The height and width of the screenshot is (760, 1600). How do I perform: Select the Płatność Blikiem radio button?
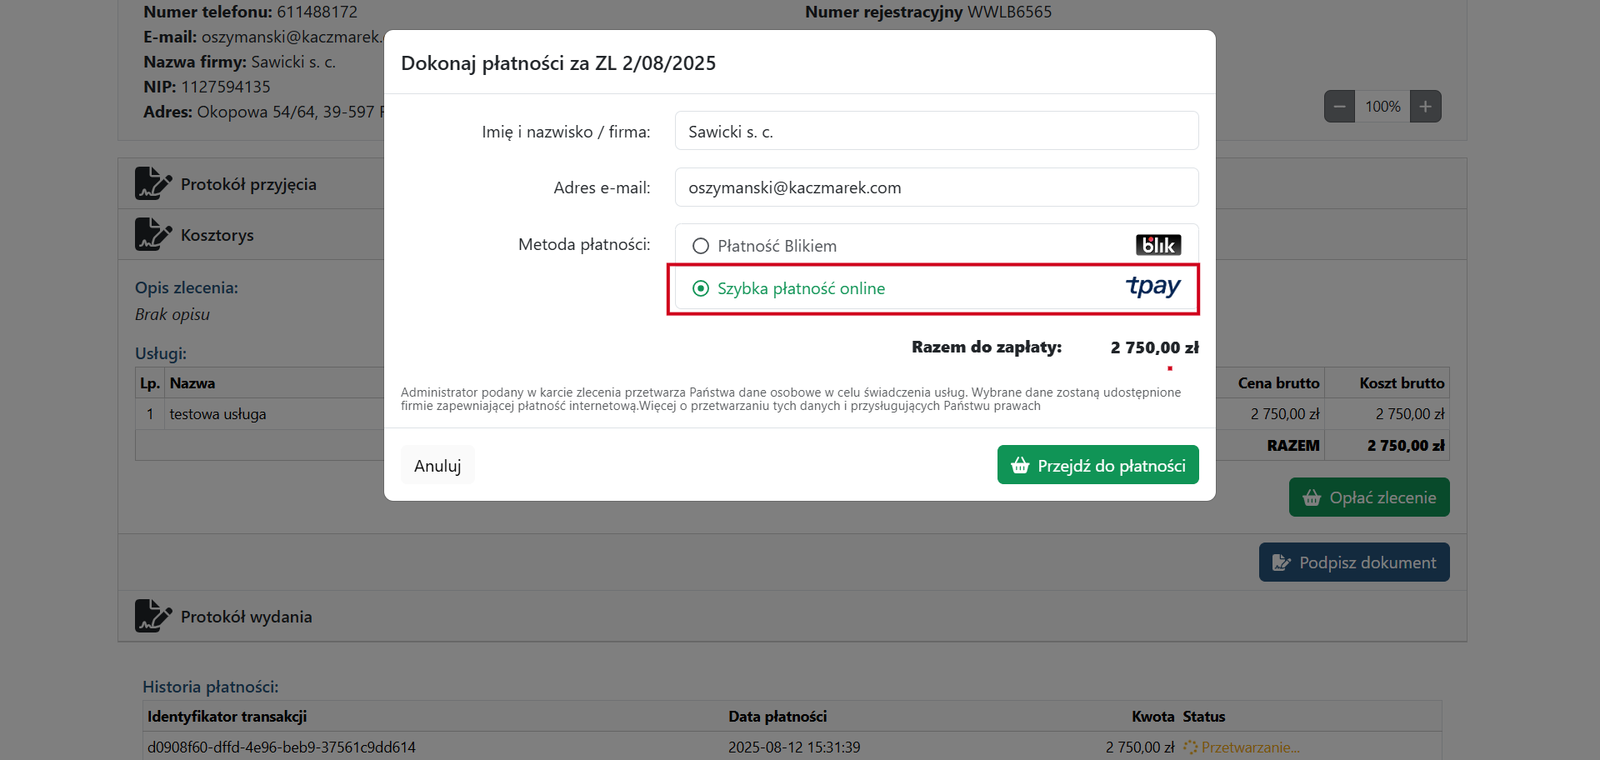(701, 246)
